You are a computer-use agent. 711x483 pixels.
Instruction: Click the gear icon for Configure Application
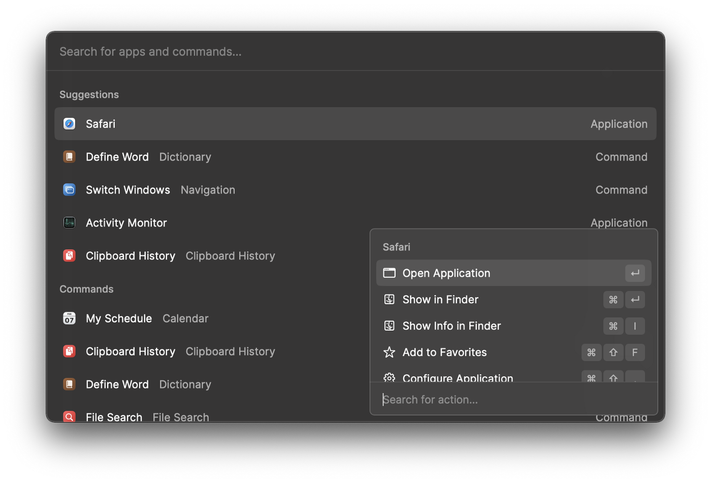click(390, 377)
